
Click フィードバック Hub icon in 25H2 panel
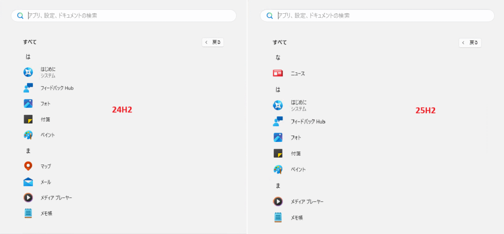278,121
